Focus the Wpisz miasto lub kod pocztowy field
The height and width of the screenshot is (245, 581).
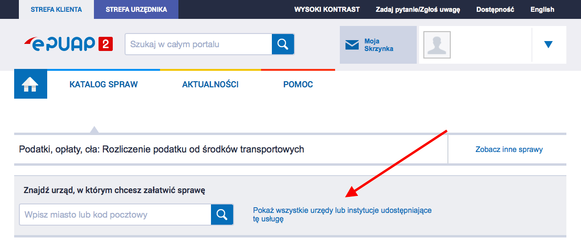(x=115, y=214)
